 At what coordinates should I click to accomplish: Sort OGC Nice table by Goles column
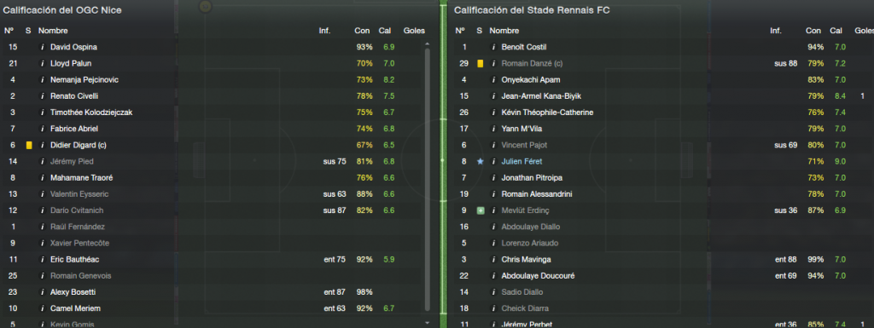click(414, 32)
